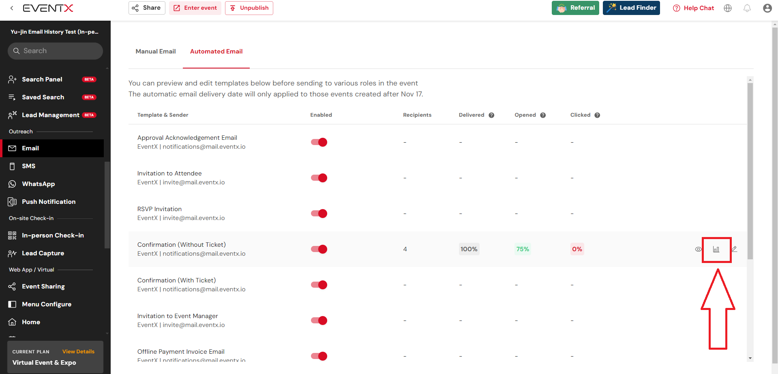
Task: Open In-person Check-in page
Action: (x=53, y=235)
